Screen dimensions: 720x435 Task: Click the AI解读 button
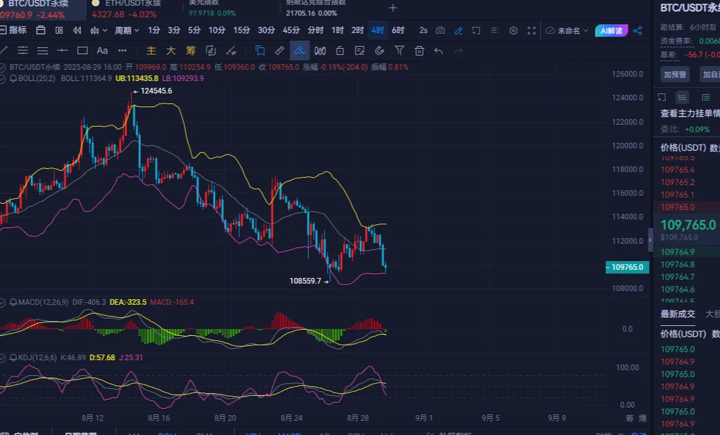click(x=611, y=31)
